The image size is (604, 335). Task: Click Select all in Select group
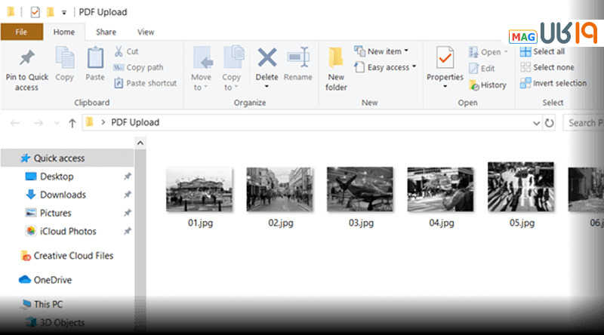click(x=542, y=51)
